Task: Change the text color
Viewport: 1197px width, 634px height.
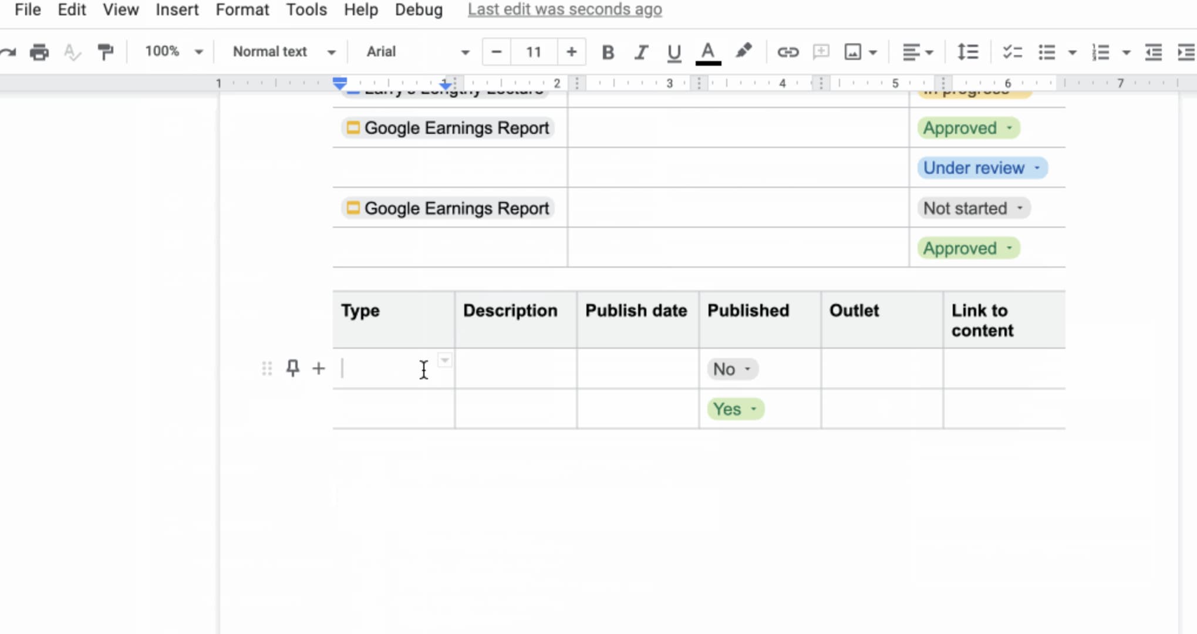Action: (707, 52)
